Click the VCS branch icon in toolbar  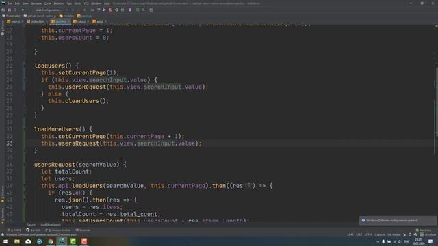pos(99,10)
